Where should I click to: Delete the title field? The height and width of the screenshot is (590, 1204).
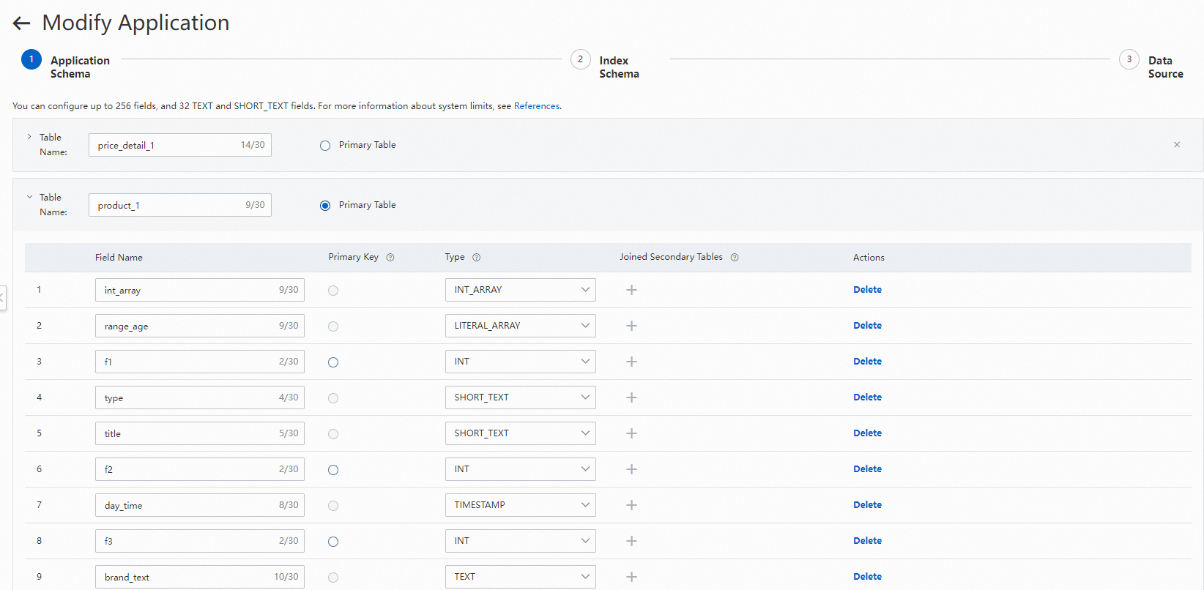867,433
